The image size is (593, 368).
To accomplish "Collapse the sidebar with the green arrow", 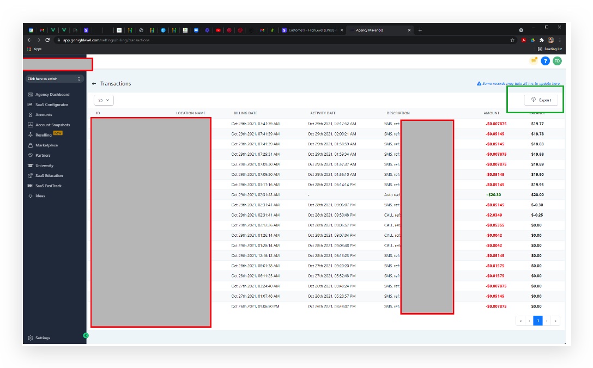I will 86,335.
